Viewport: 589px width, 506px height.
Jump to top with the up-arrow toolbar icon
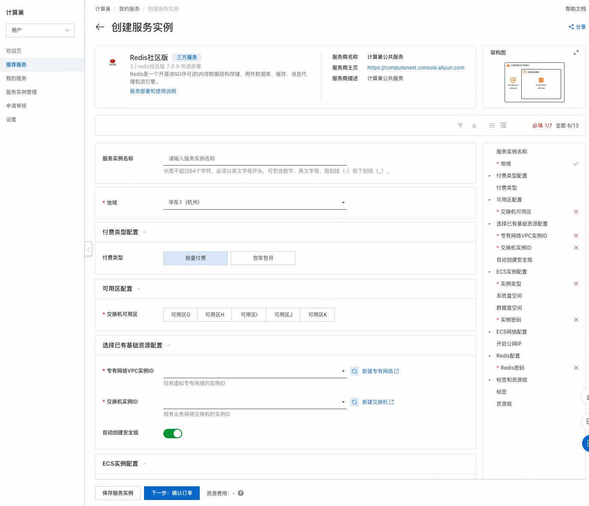point(460,126)
